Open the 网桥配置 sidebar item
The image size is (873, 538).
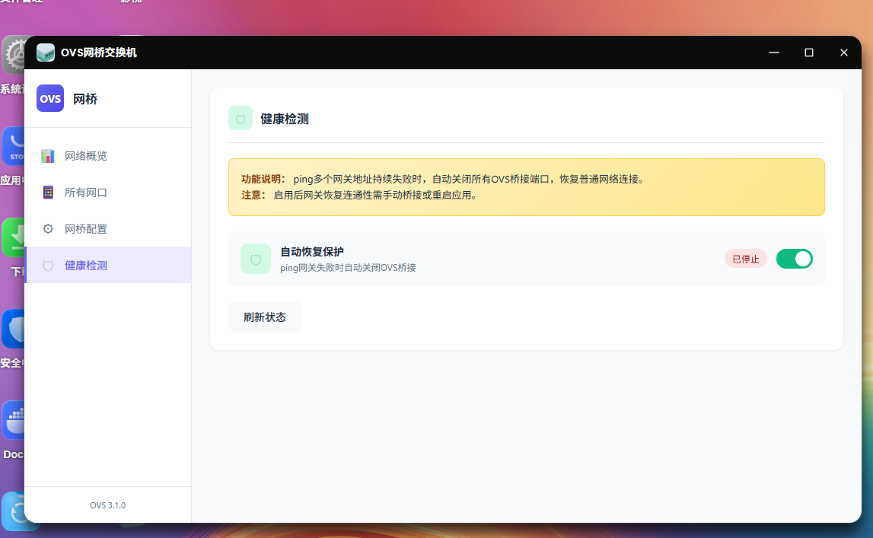(x=108, y=229)
